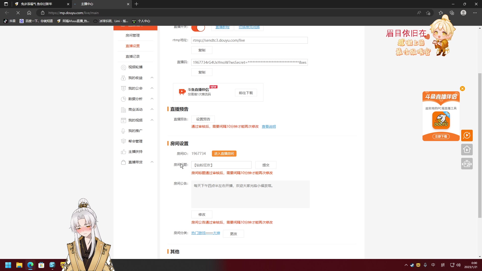Expand 数据分析 chevron

(152, 99)
